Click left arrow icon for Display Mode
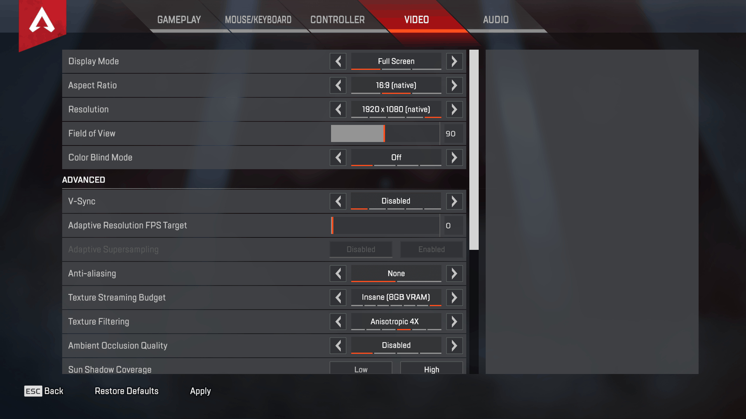746x419 pixels. click(x=338, y=61)
